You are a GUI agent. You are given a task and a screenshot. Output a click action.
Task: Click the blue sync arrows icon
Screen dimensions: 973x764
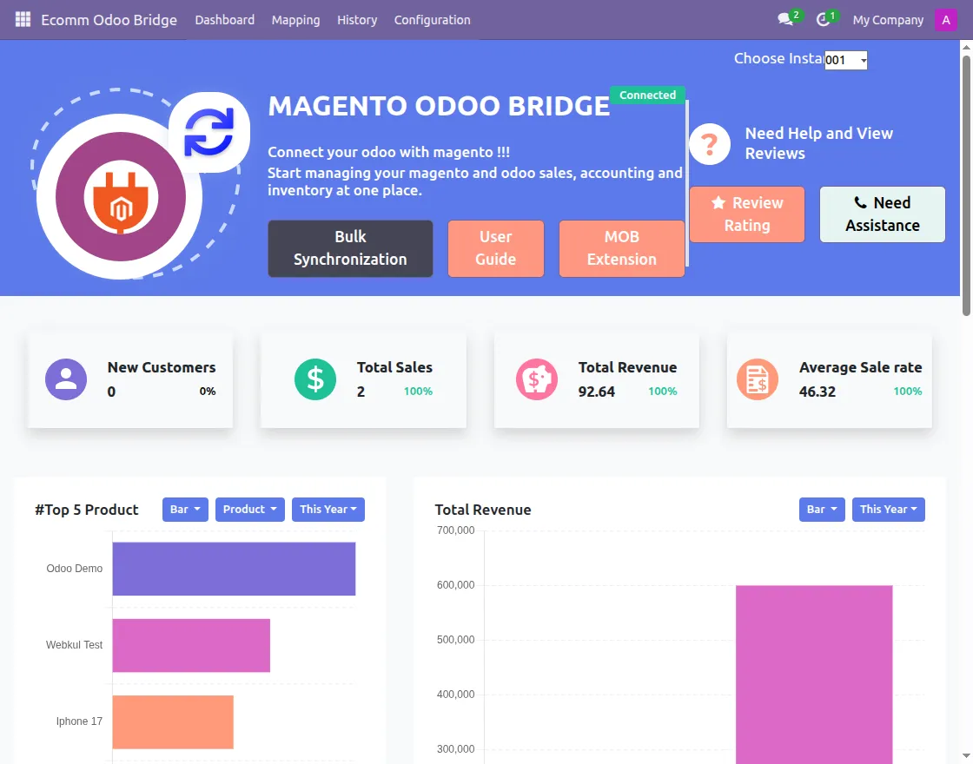[x=209, y=132]
